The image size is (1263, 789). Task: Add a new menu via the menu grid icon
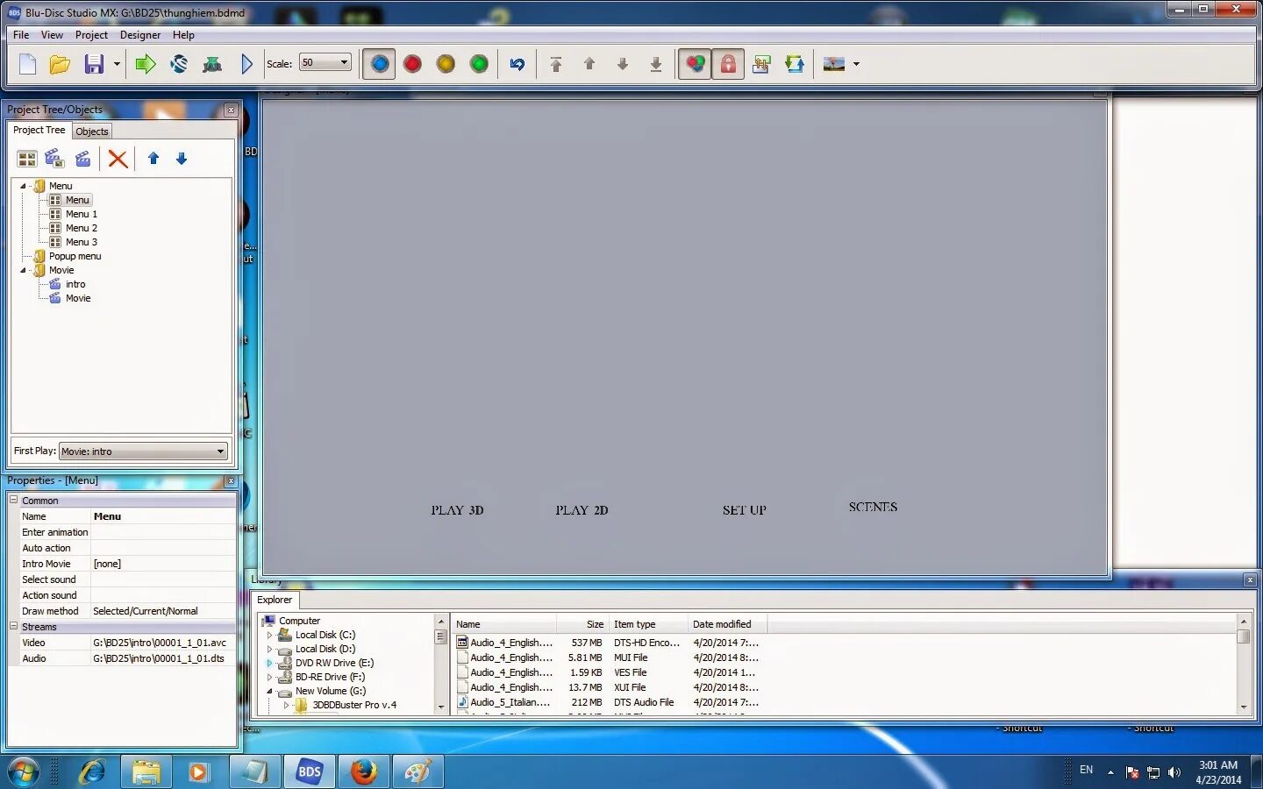[26, 159]
